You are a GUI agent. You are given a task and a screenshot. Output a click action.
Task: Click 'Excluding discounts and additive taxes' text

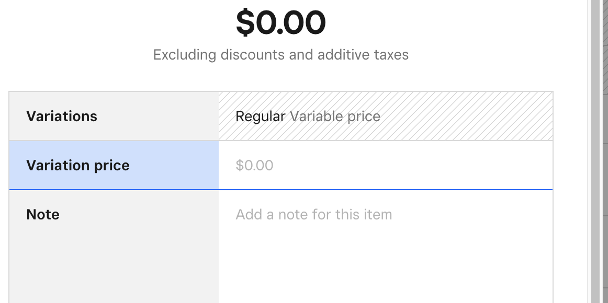pyautogui.click(x=281, y=55)
